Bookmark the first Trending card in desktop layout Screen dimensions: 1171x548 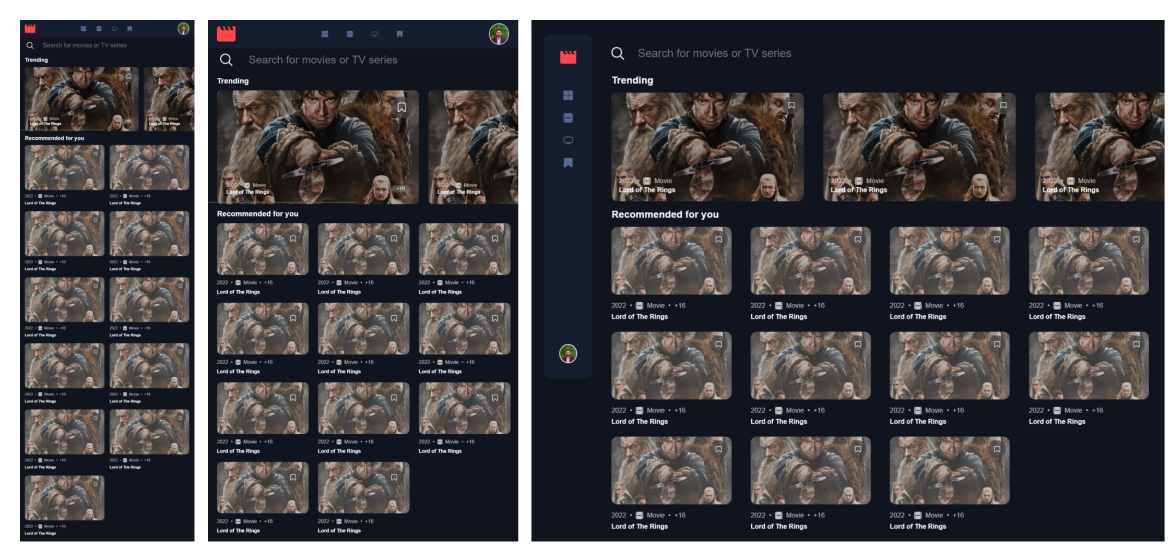click(791, 105)
